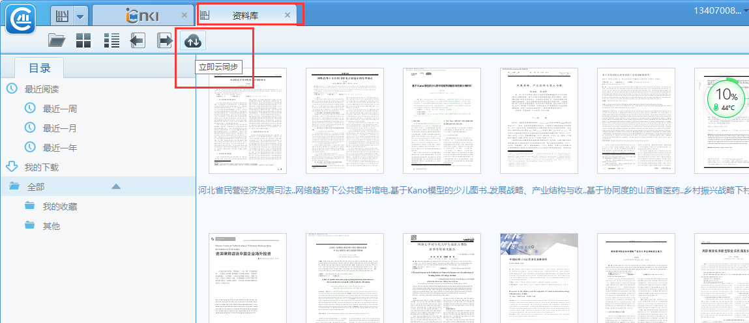Switch to the CNKI tab
This screenshot has width=749, height=323.
tap(142, 16)
